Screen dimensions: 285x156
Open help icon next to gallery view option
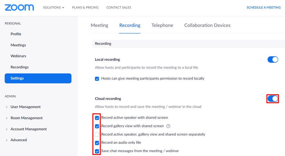[x=168, y=126]
